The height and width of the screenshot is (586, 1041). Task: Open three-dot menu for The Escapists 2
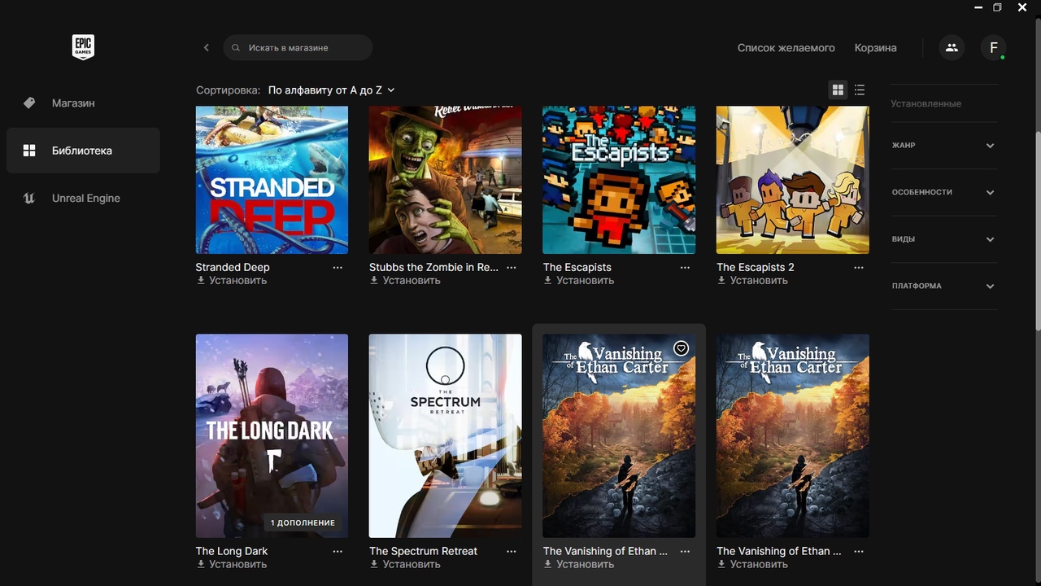(859, 267)
